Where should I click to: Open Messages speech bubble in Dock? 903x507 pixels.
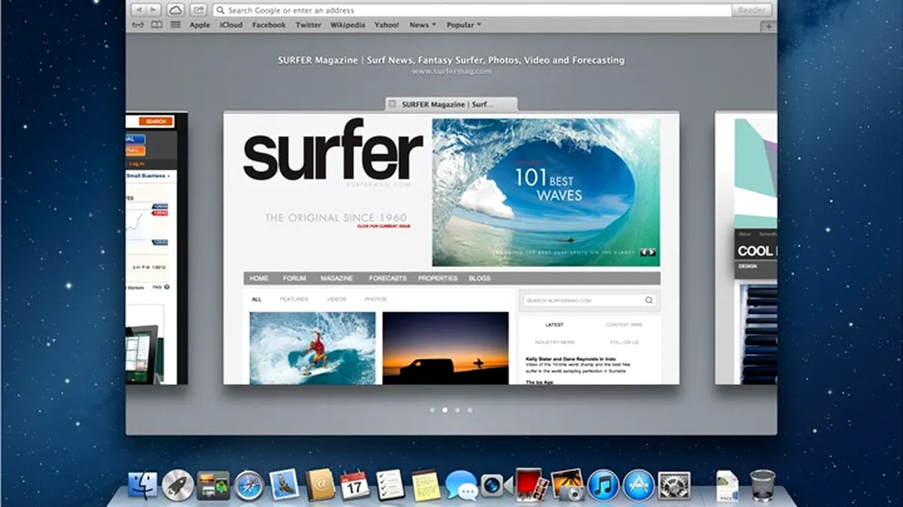461,485
